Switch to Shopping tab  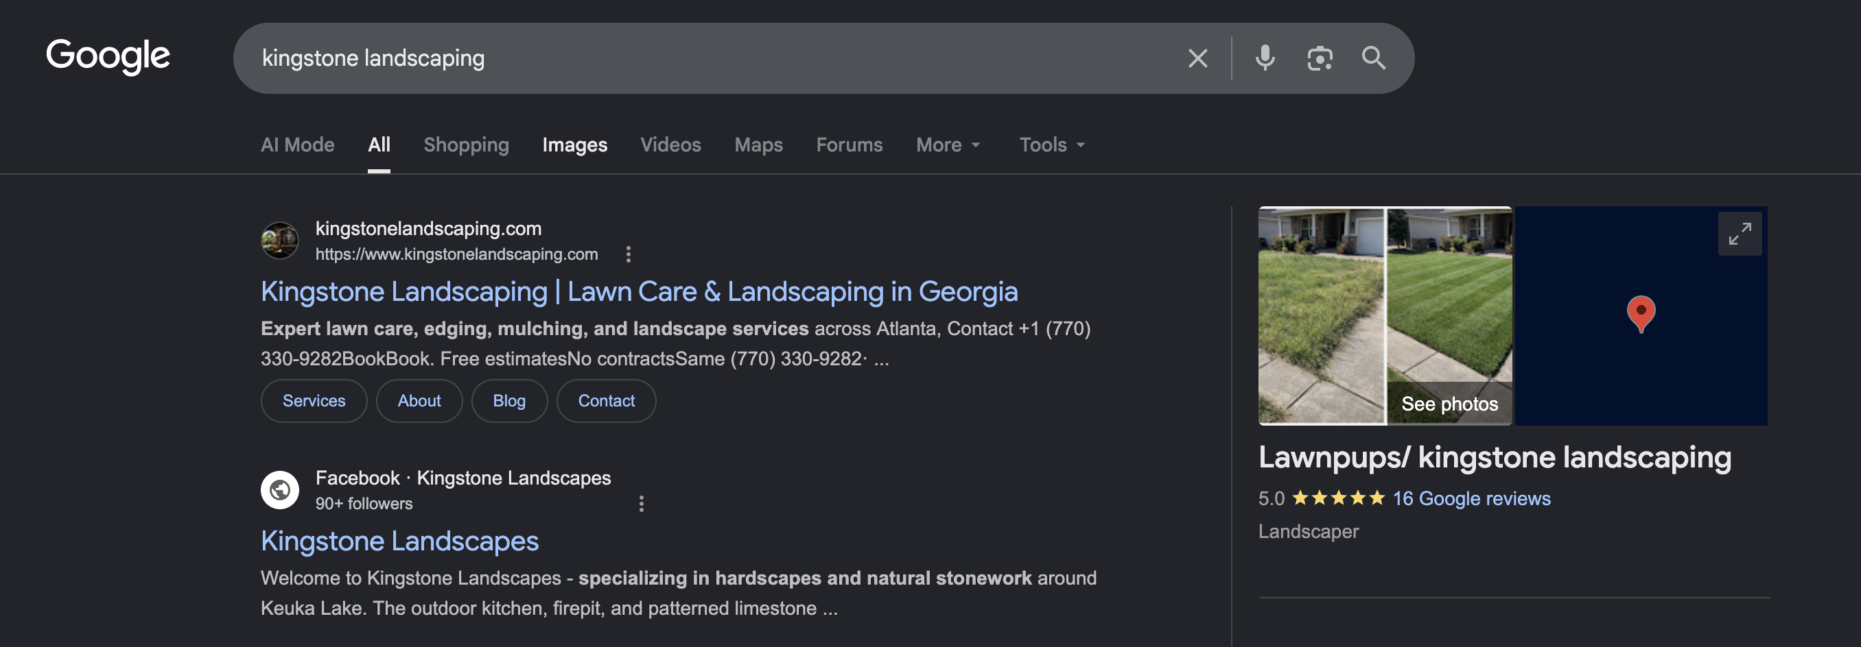point(467,145)
